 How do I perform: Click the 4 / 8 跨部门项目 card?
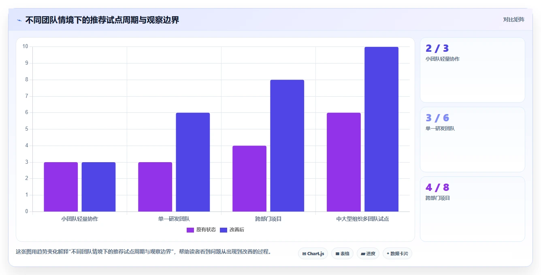pos(473,209)
